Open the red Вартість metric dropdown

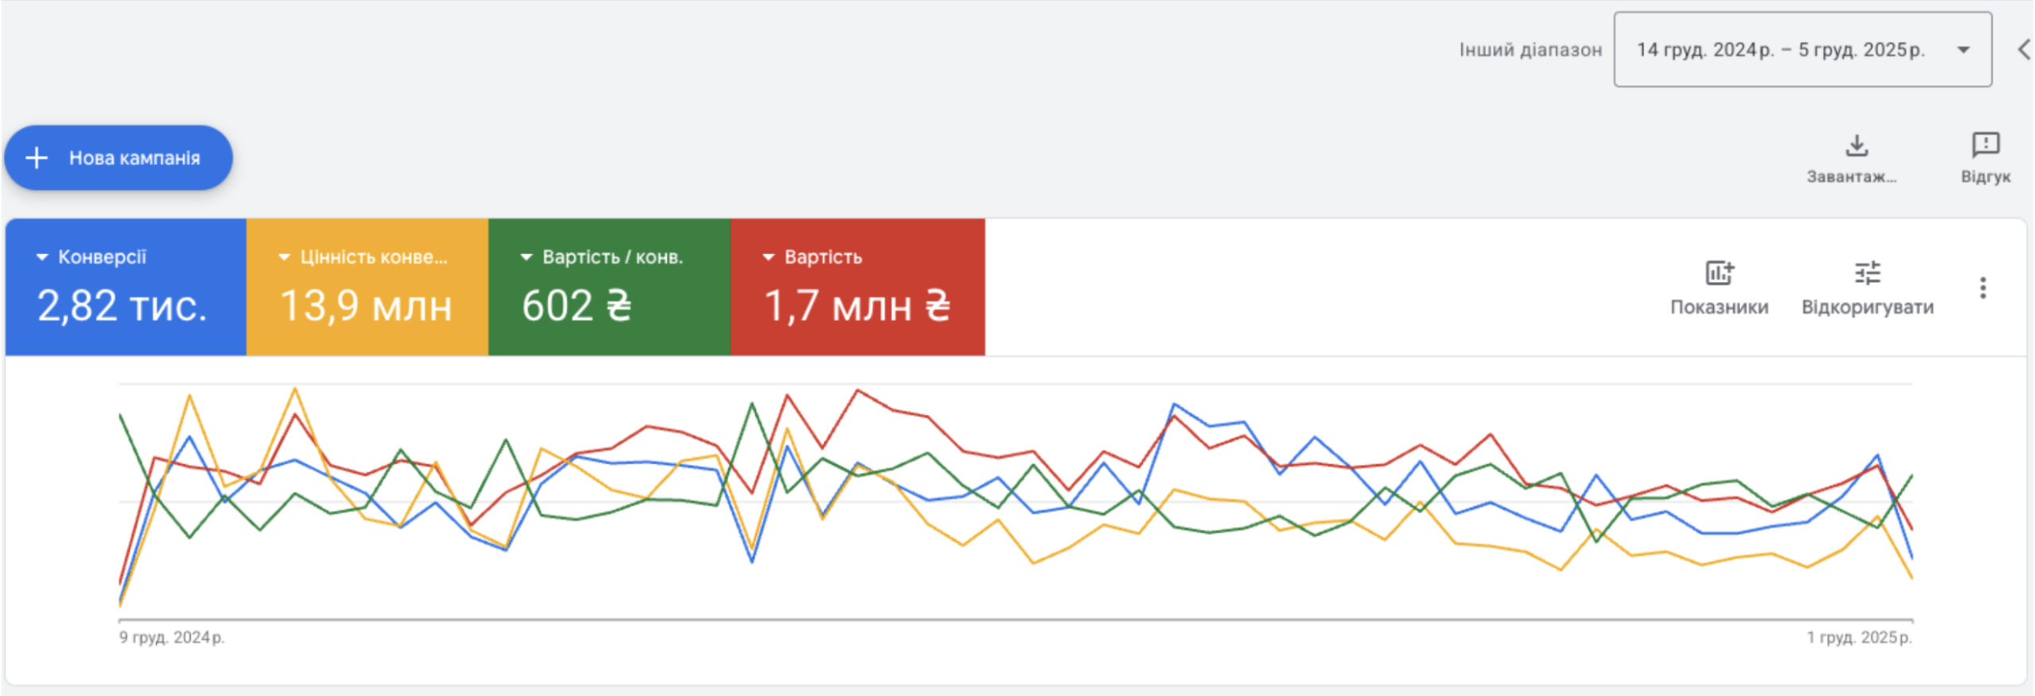tap(769, 257)
